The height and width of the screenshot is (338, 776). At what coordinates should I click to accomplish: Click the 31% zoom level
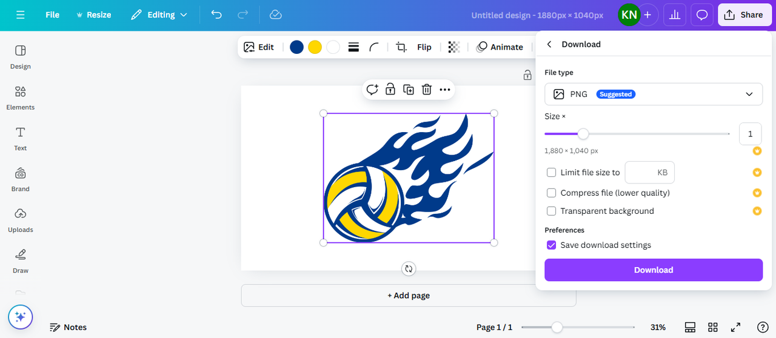pos(658,327)
